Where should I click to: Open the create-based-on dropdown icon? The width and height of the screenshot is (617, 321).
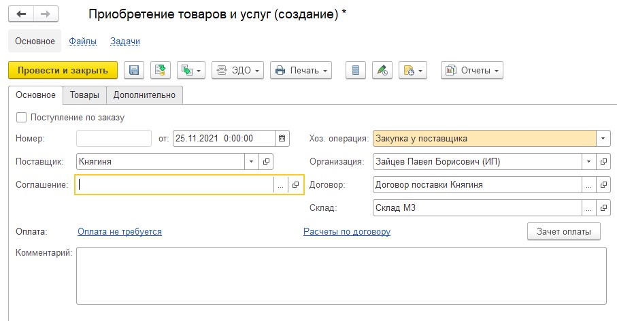(x=190, y=71)
